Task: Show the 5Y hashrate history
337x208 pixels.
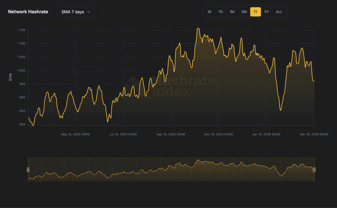Action: (x=267, y=12)
